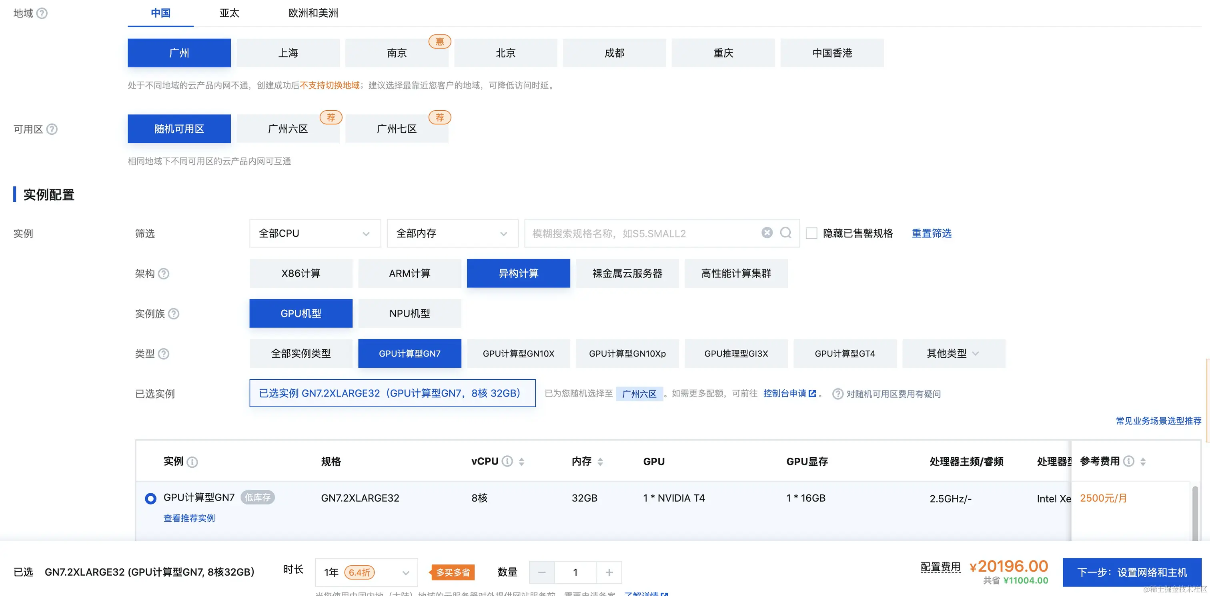
Task: Click 下一步：设置网络和主机 button
Action: [x=1132, y=572]
